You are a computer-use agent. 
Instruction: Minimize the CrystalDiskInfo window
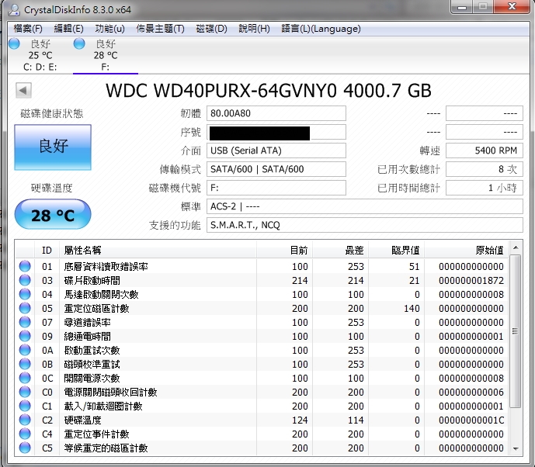click(x=462, y=7)
